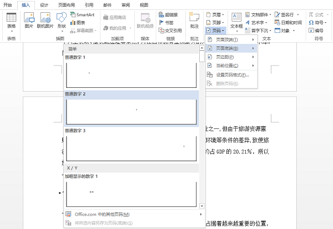Open the 页脚 footer dropdown

(215, 23)
